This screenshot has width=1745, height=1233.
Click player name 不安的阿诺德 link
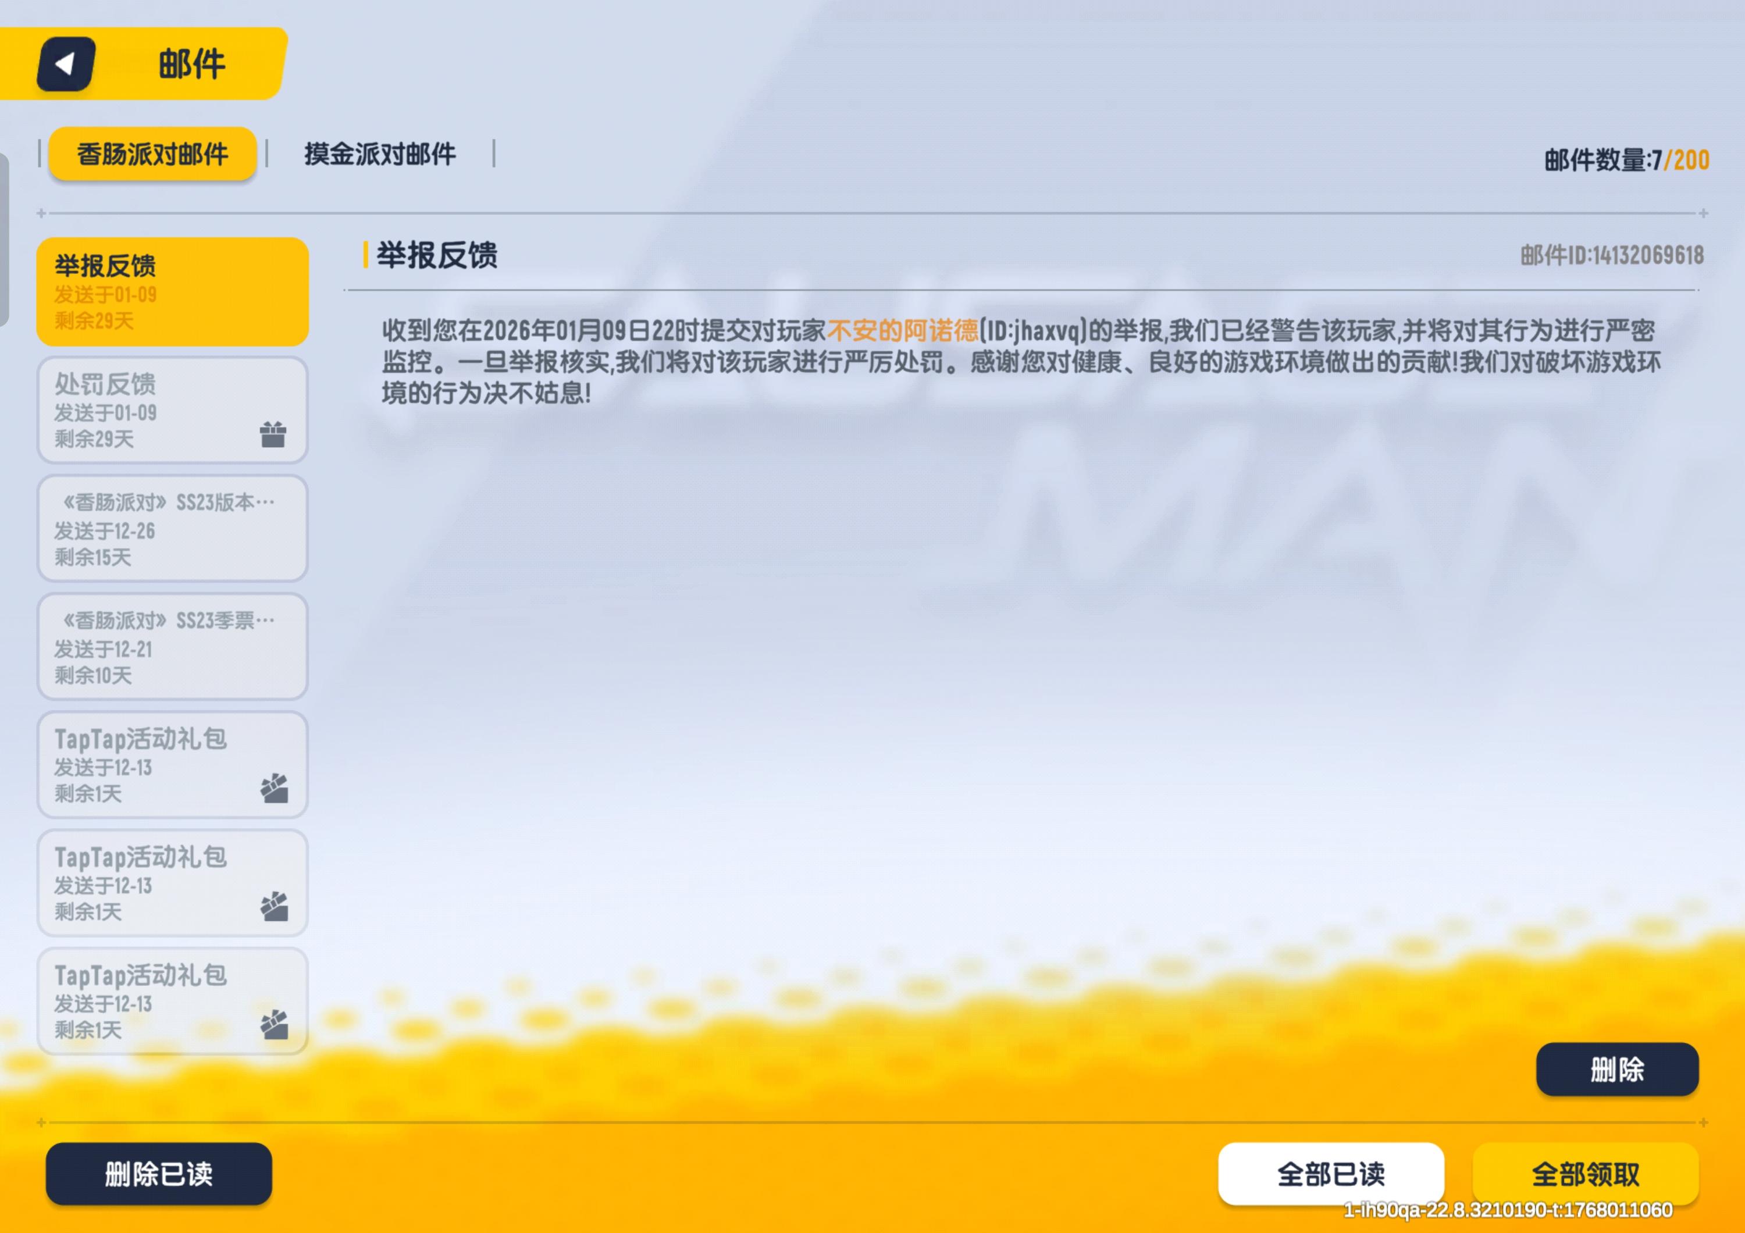pos(902,330)
